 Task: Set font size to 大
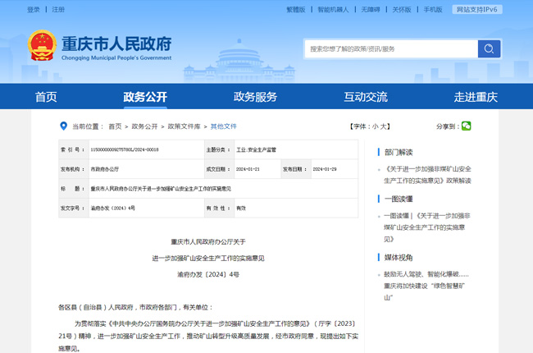385,126
